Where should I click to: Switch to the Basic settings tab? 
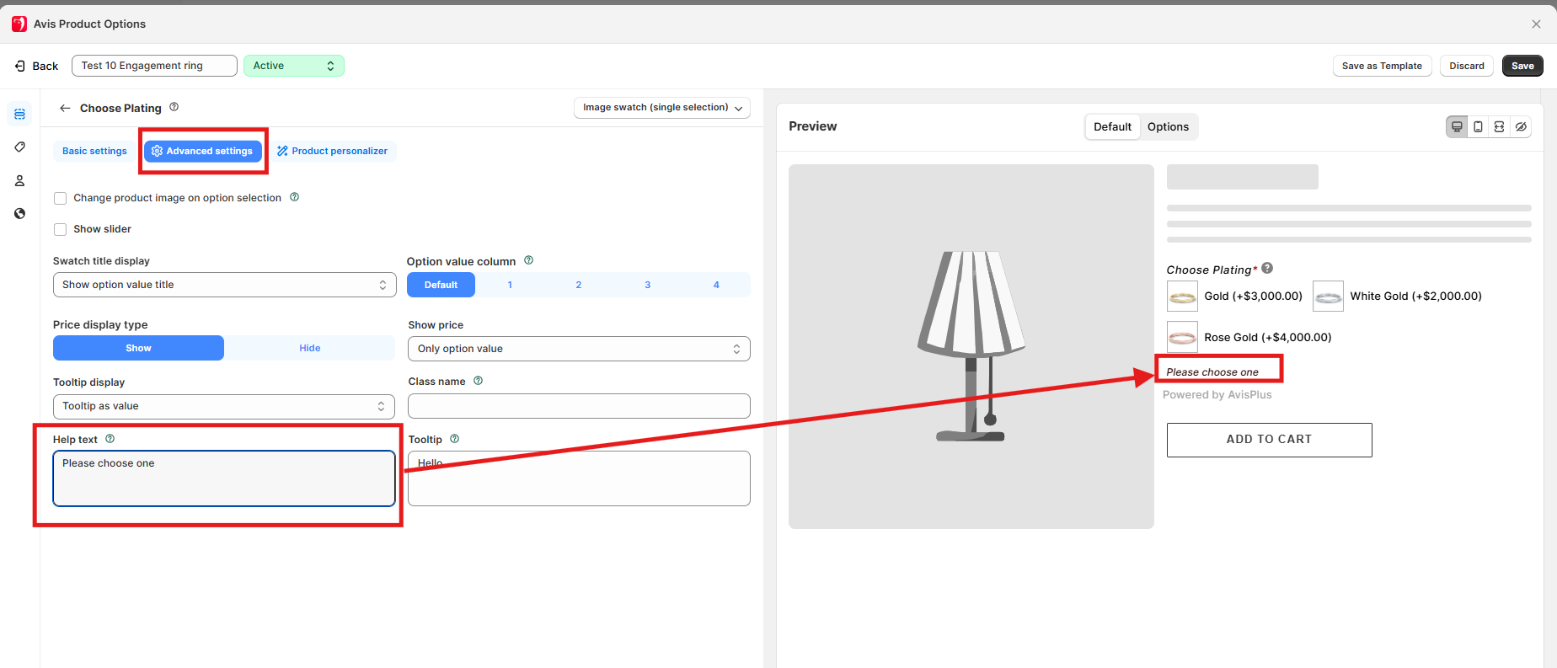(x=94, y=152)
